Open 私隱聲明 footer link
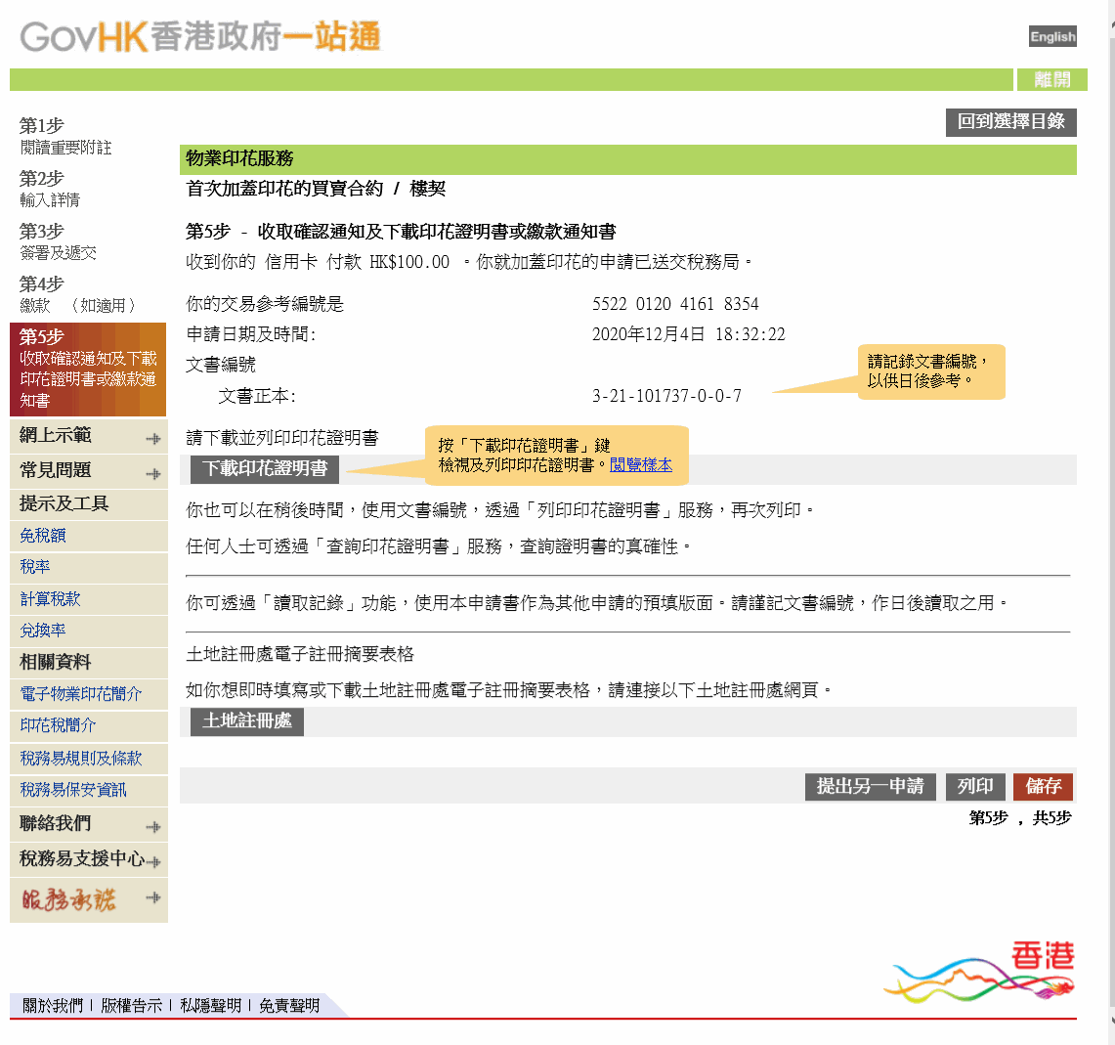 (x=210, y=1005)
